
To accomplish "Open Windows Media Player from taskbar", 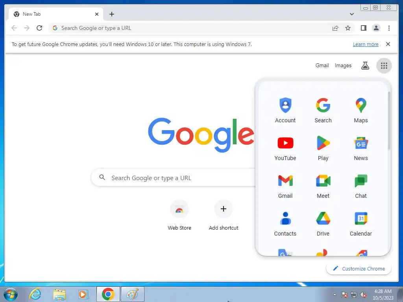I will [83, 294].
